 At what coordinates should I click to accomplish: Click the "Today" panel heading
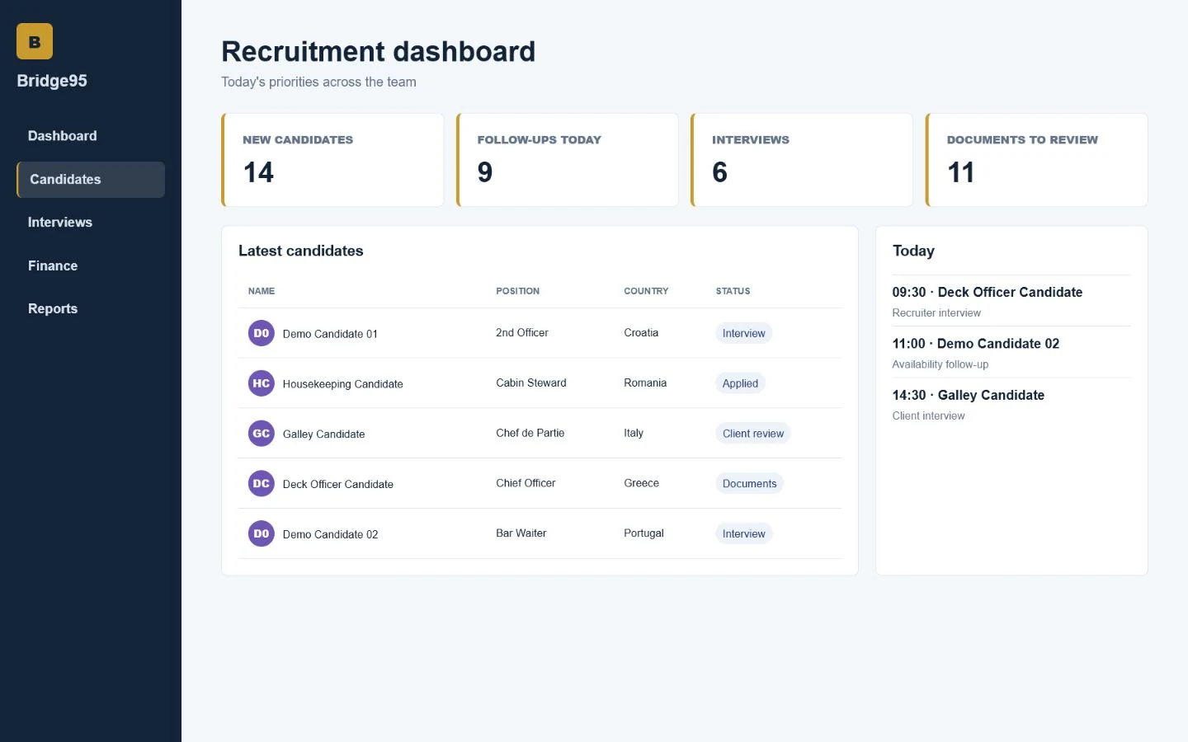coord(913,251)
